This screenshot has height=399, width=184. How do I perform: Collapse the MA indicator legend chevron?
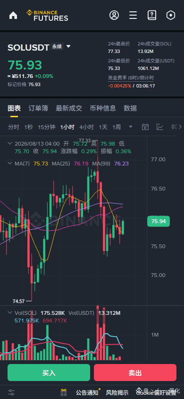pos(10,164)
